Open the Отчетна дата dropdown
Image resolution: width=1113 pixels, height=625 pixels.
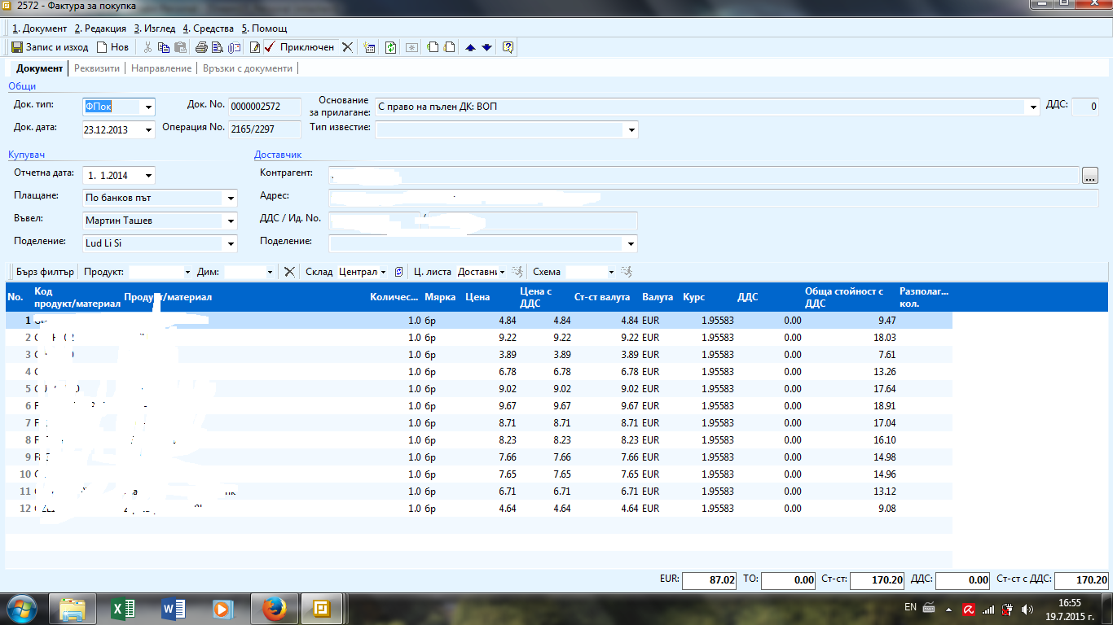(148, 176)
